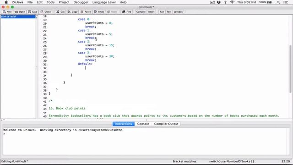
Task: Click the clock showing Thu 6:02 PM
Action: 246,2
